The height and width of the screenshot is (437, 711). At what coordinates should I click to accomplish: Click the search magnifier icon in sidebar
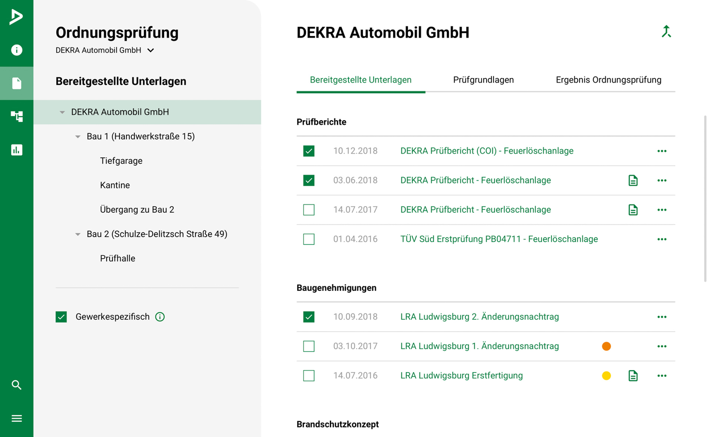[x=16, y=385]
